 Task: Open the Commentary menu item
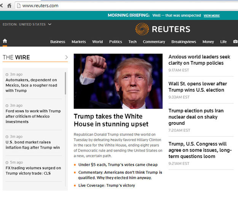[x=154, y=42]
